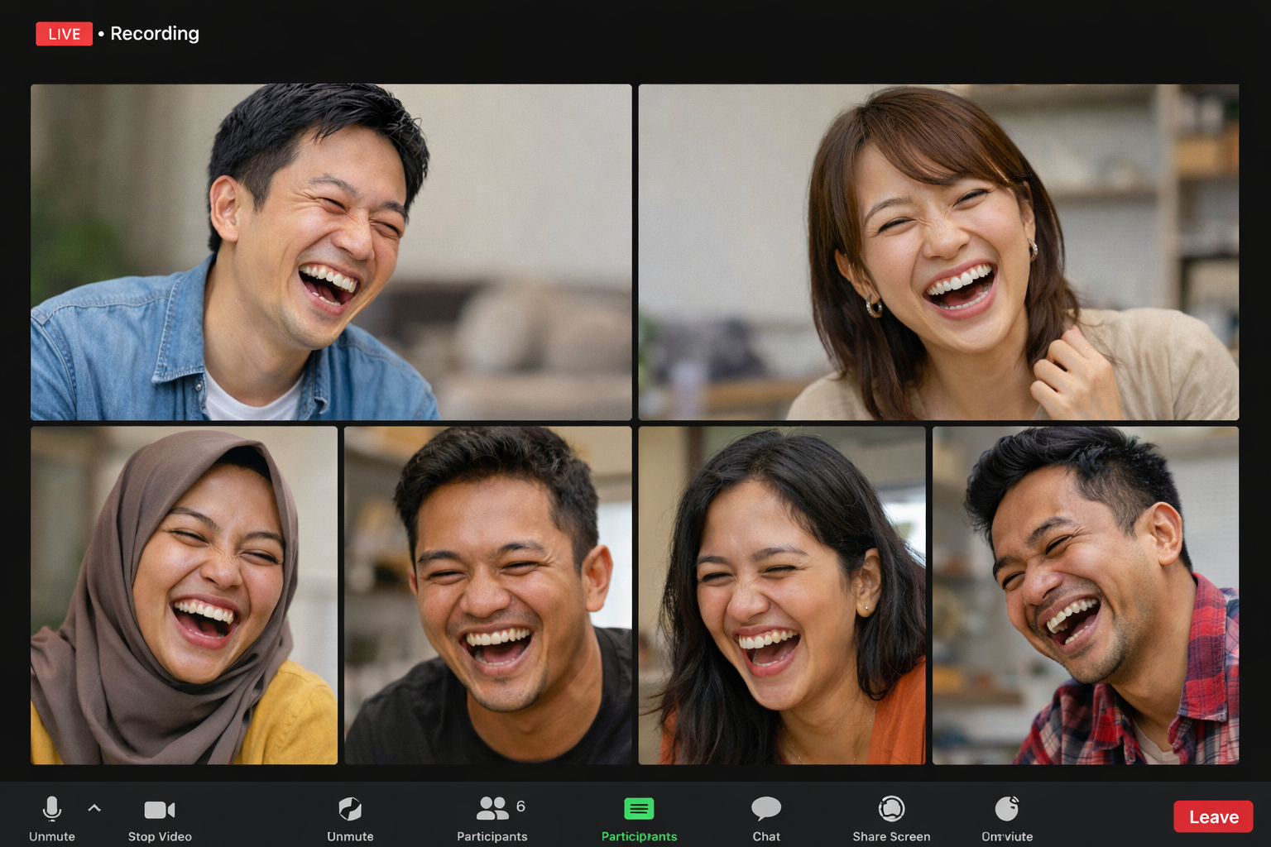Stop Video with the camera icon

click(160, 809)
